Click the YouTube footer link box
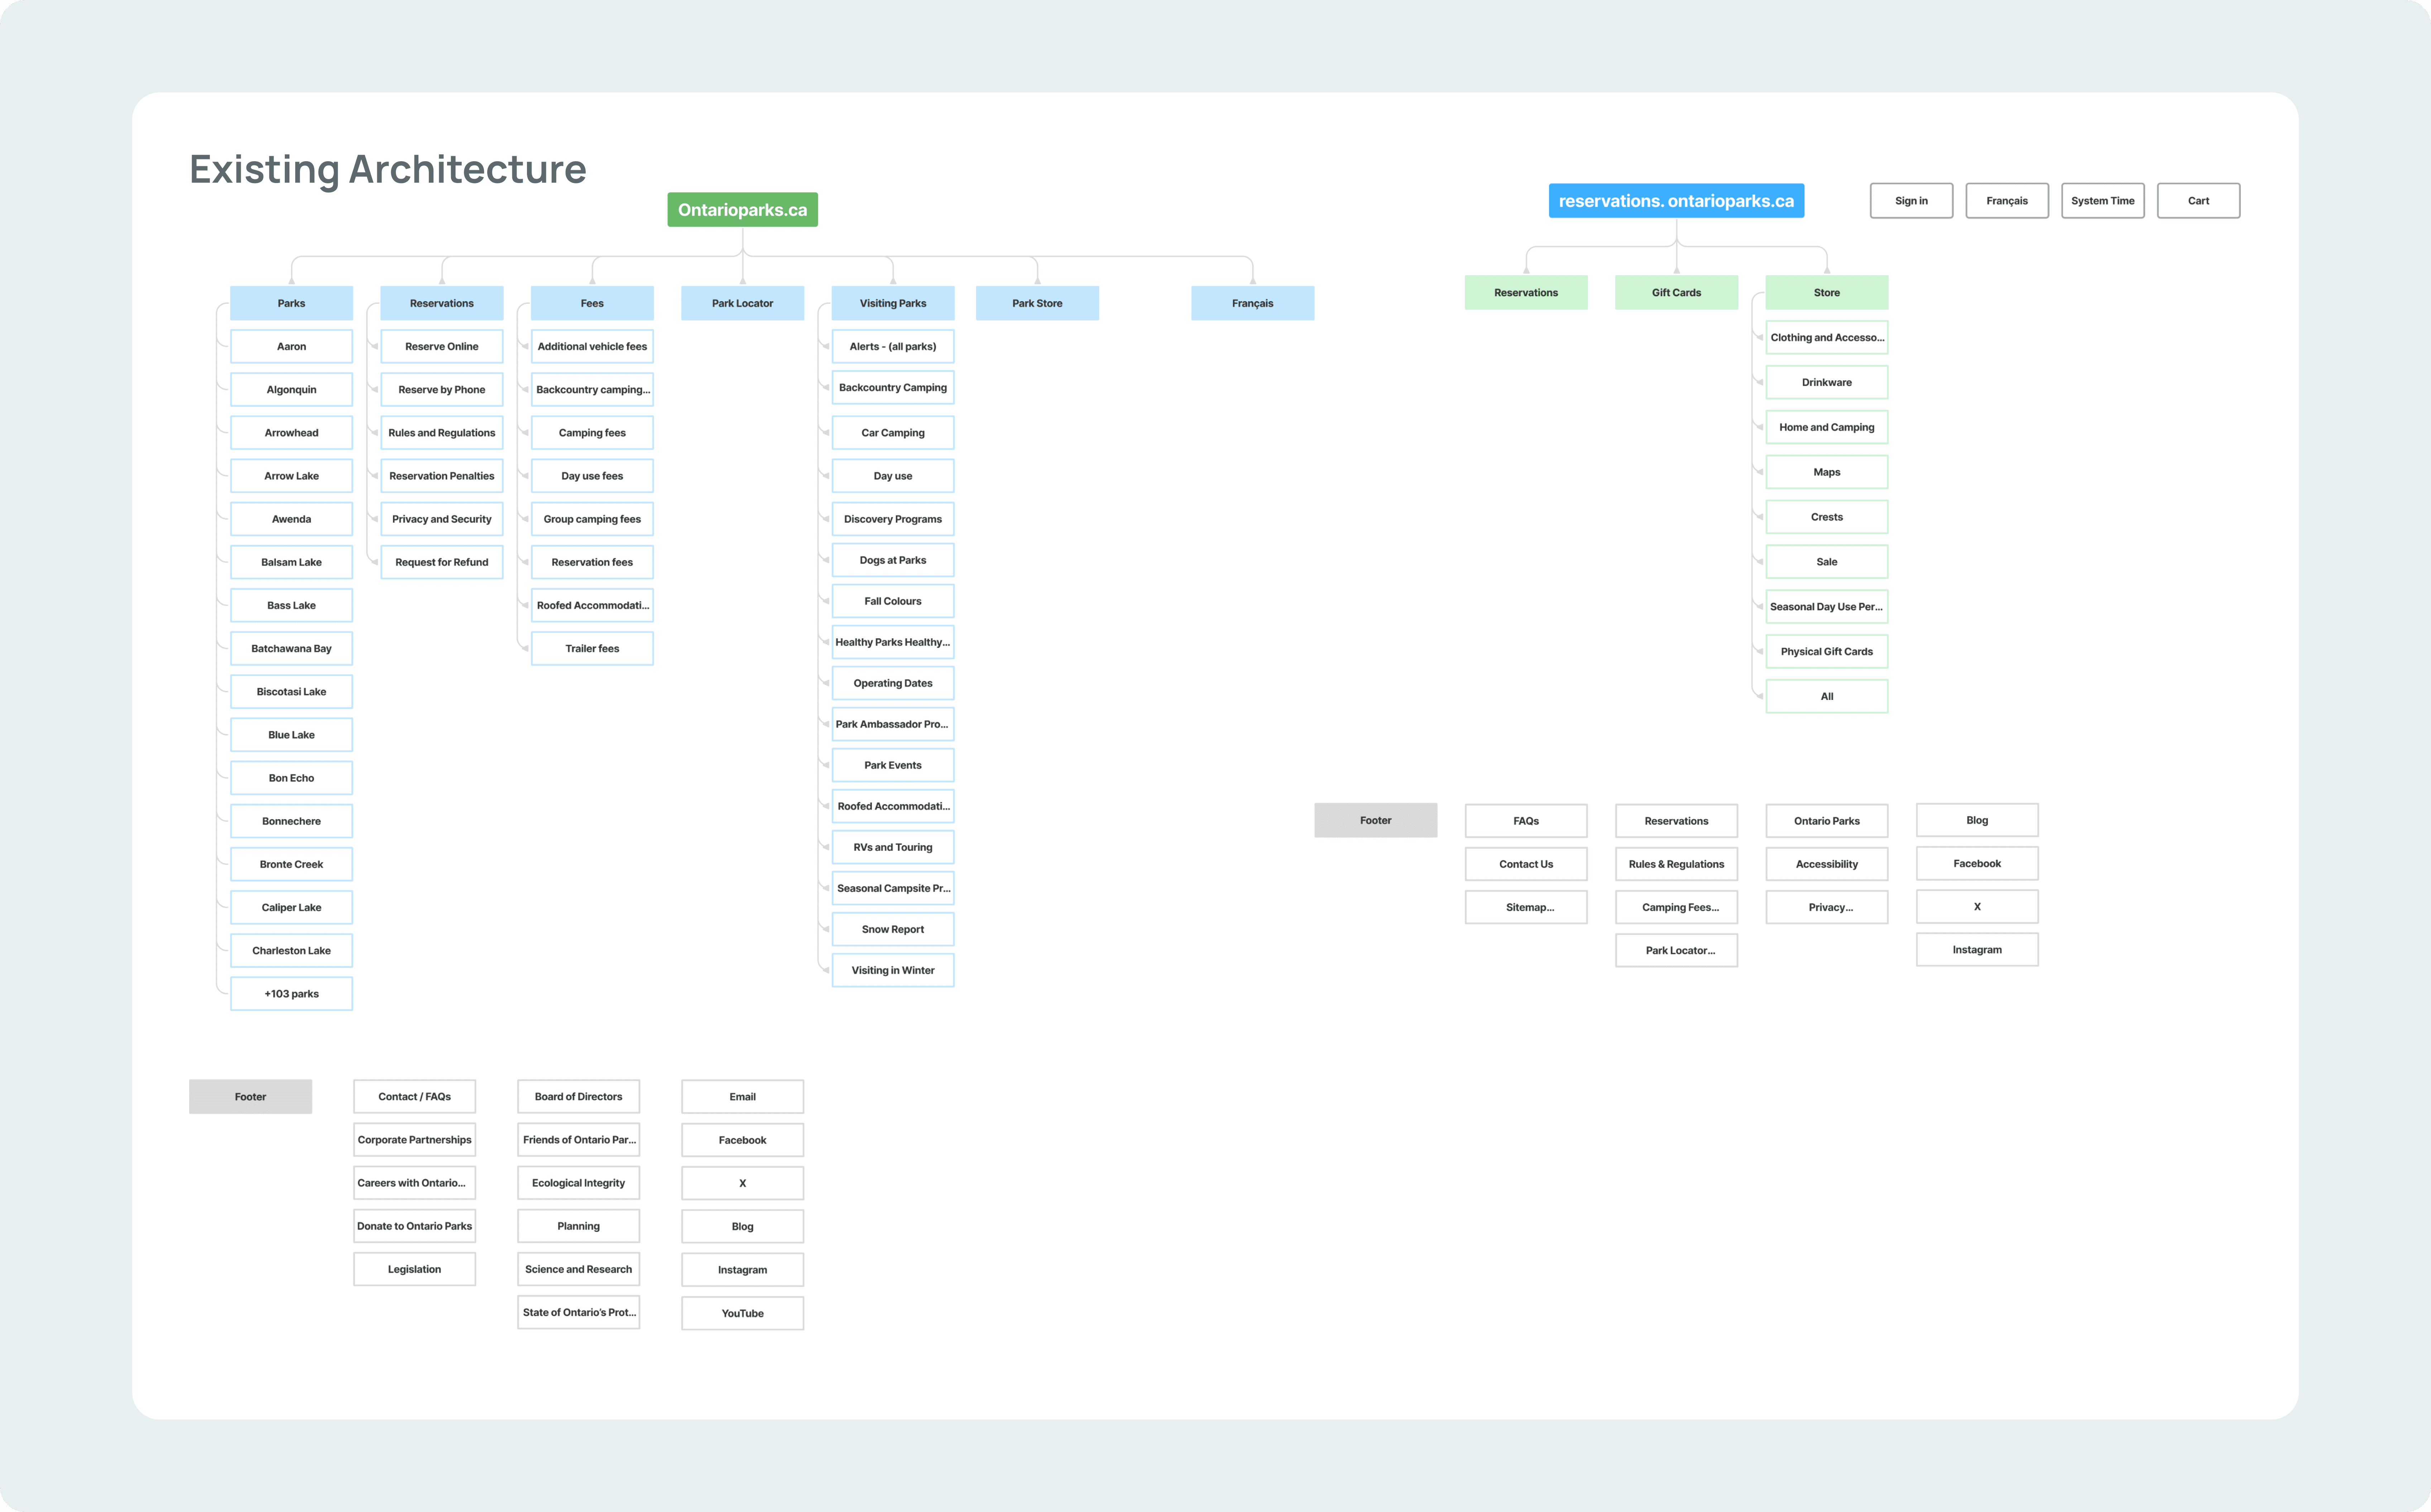 click(x=742, y=1313)
